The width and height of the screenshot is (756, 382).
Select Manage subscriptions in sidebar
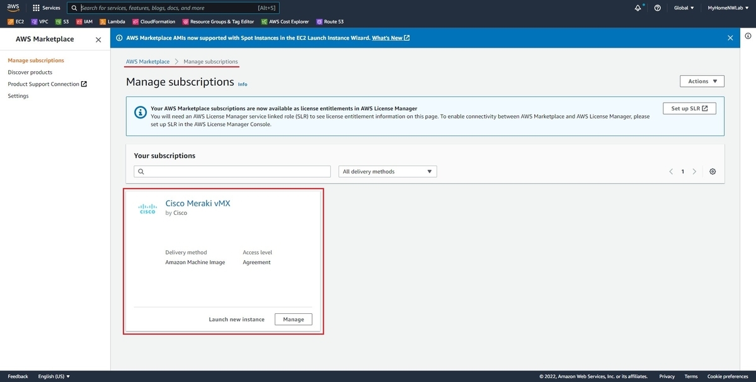pyautogui.click(x=36, y=61)
